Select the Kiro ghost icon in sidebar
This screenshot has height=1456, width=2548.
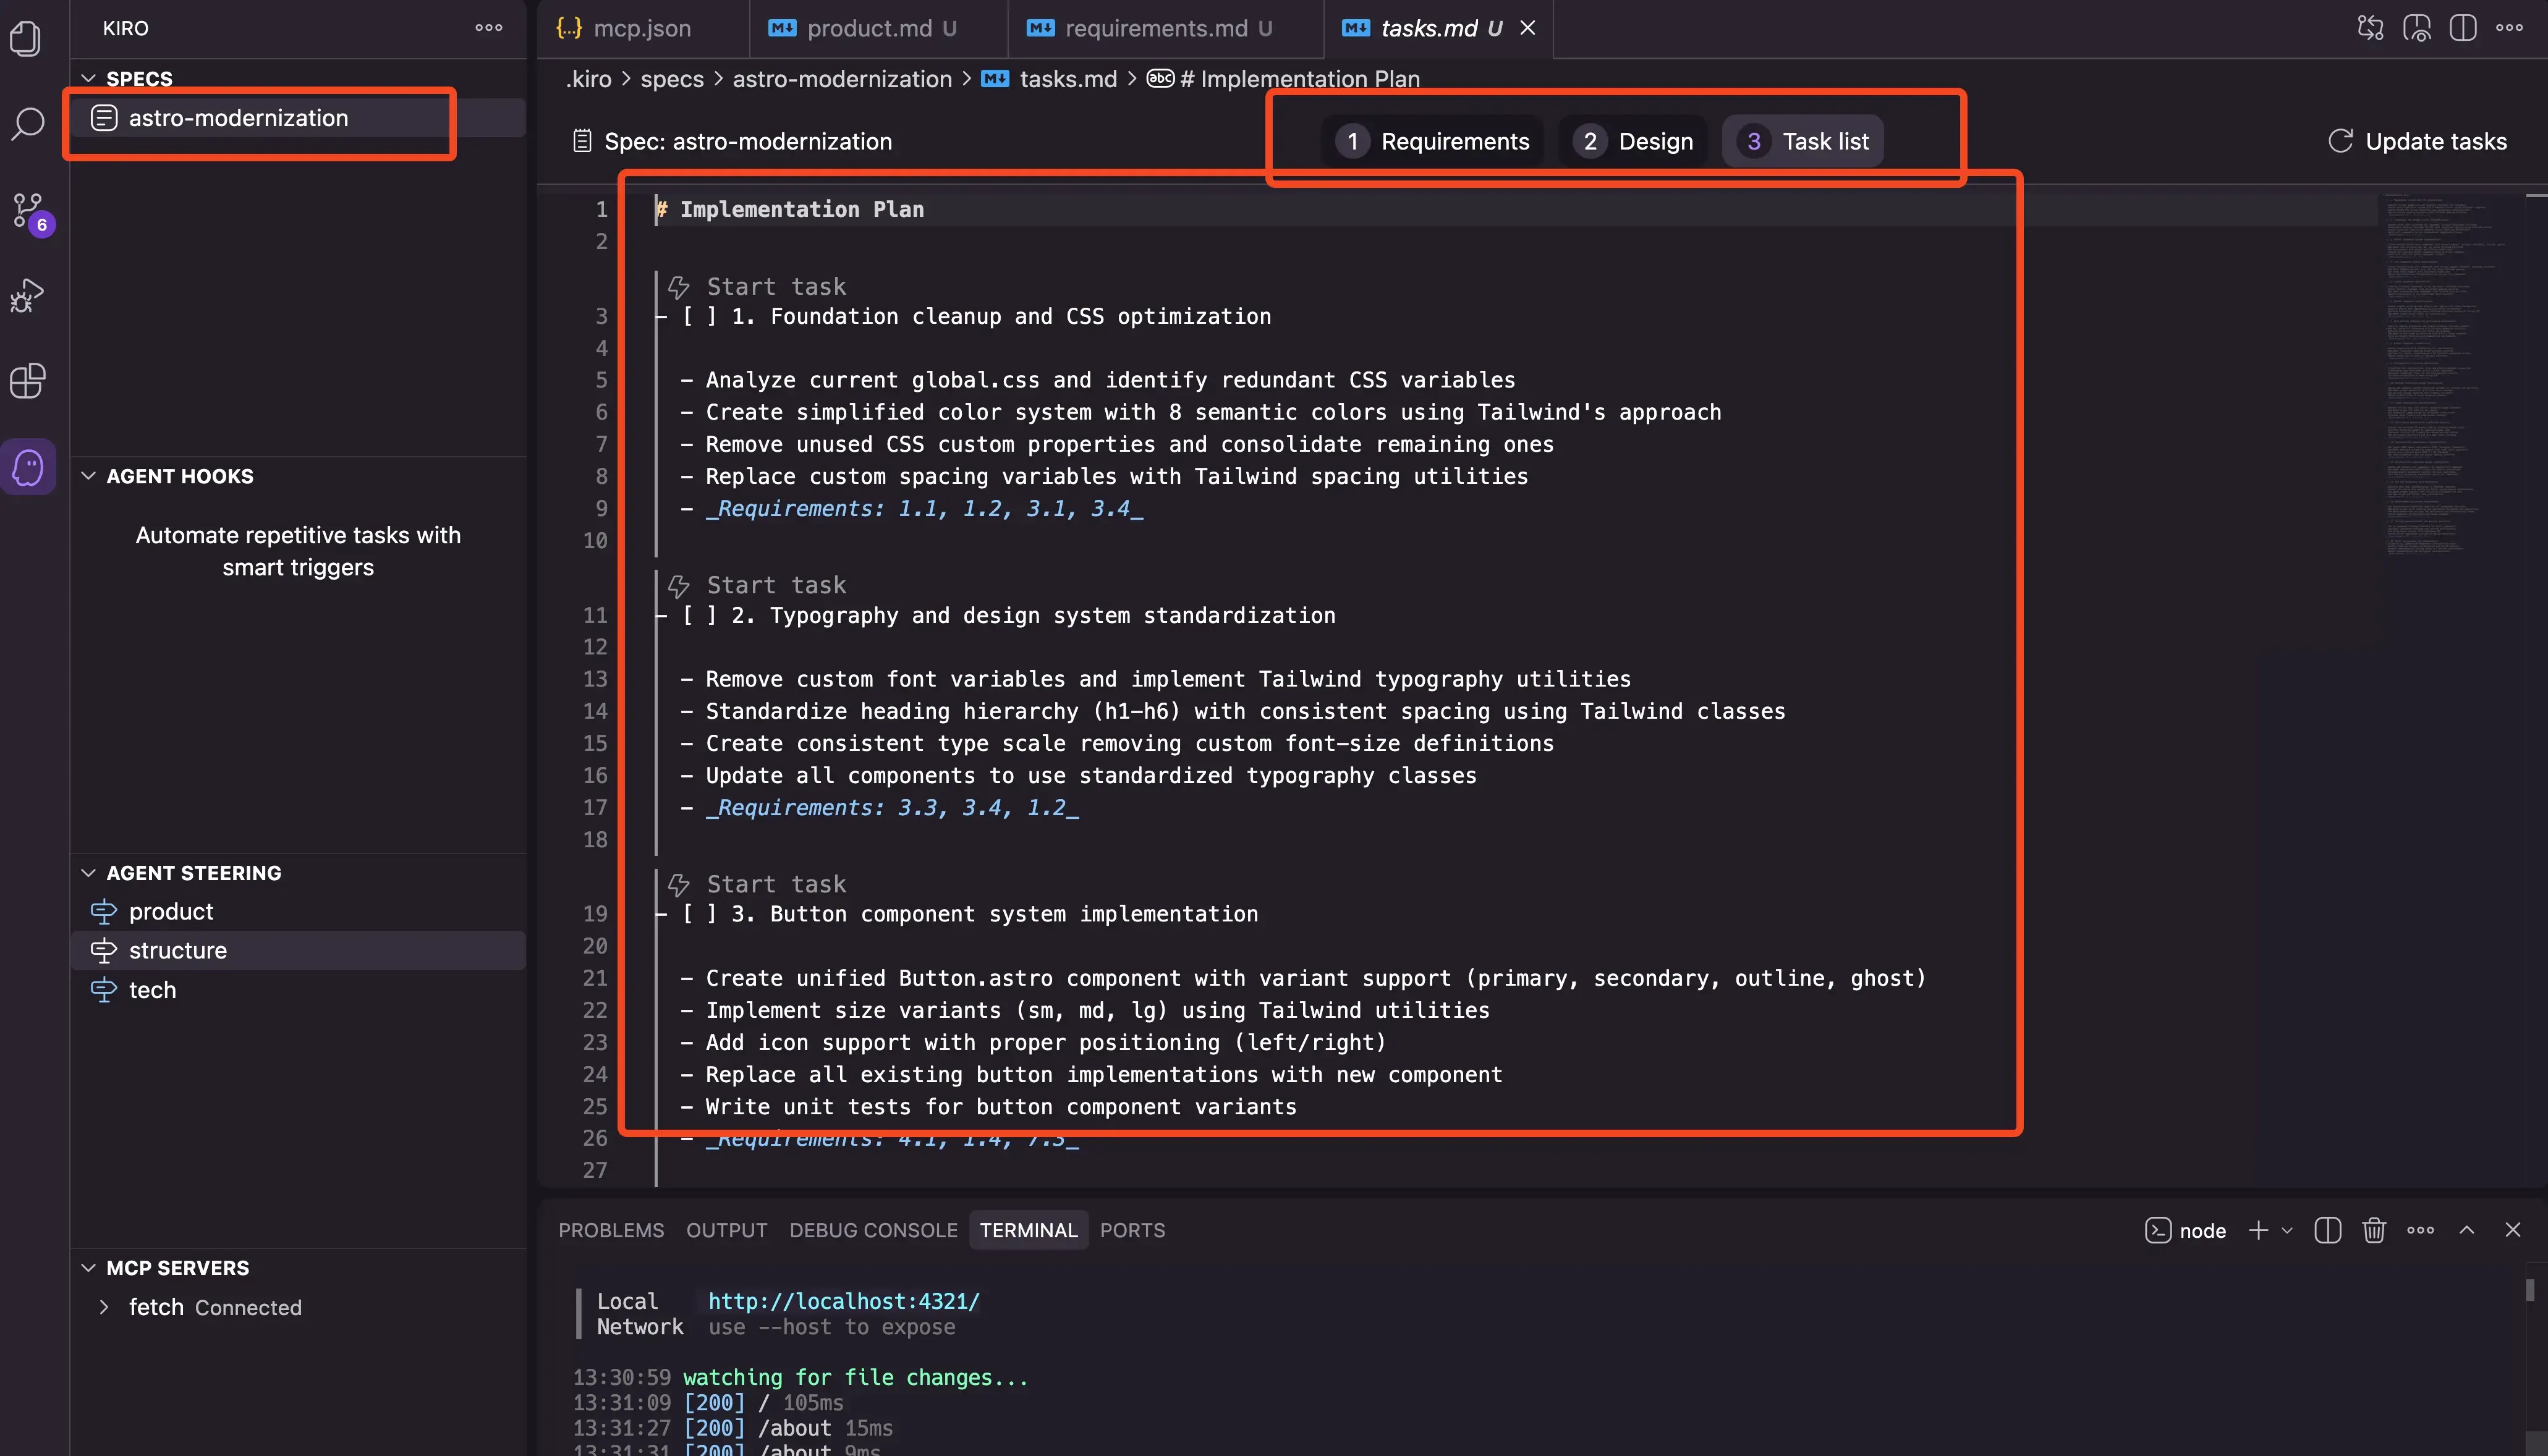pos(27,466)
